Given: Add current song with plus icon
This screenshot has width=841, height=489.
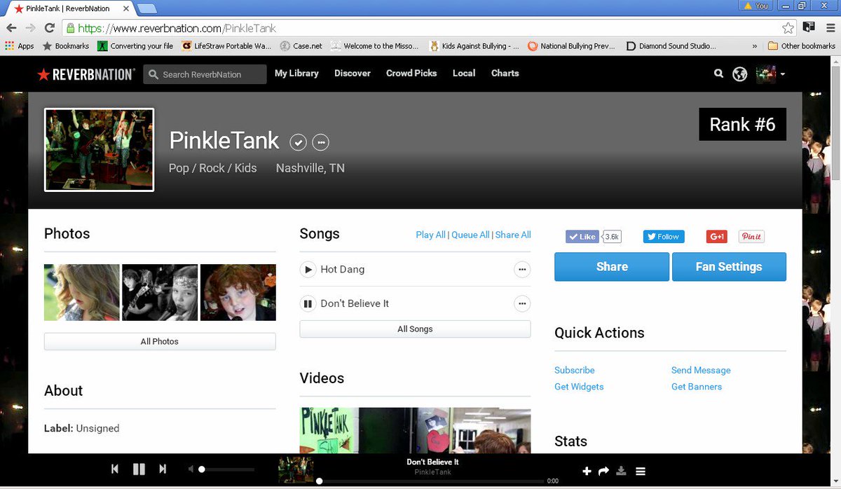Looking at the screenshot, I should (x=587, y=471).
